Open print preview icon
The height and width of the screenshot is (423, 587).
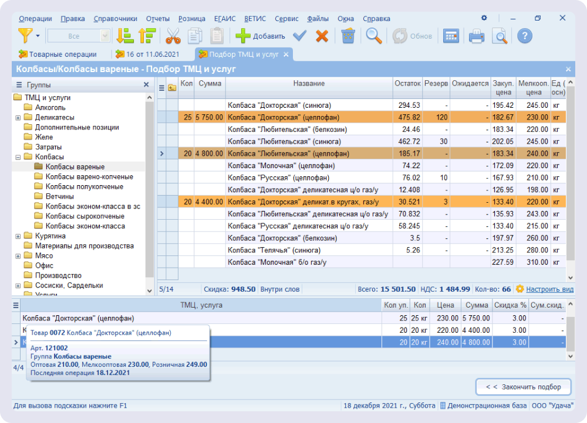pos(500,36)
